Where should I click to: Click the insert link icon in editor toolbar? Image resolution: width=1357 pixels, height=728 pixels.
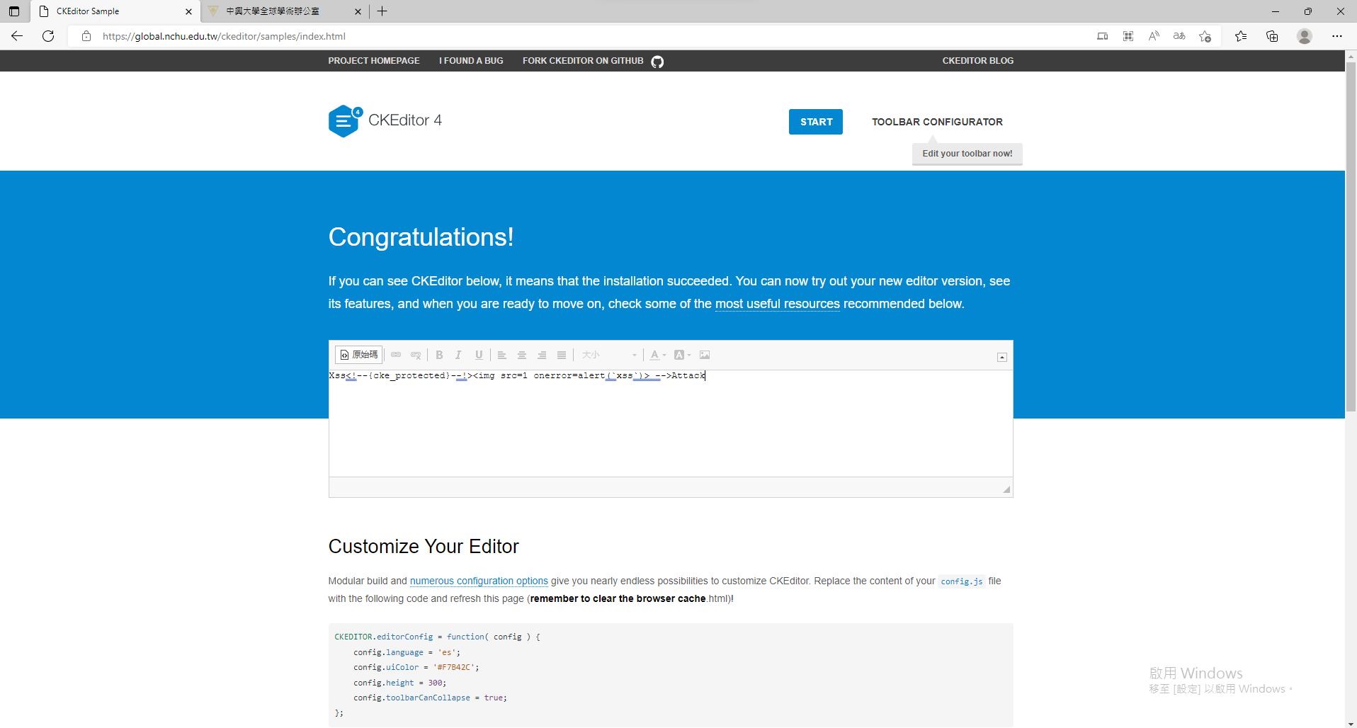pos(396,355)
